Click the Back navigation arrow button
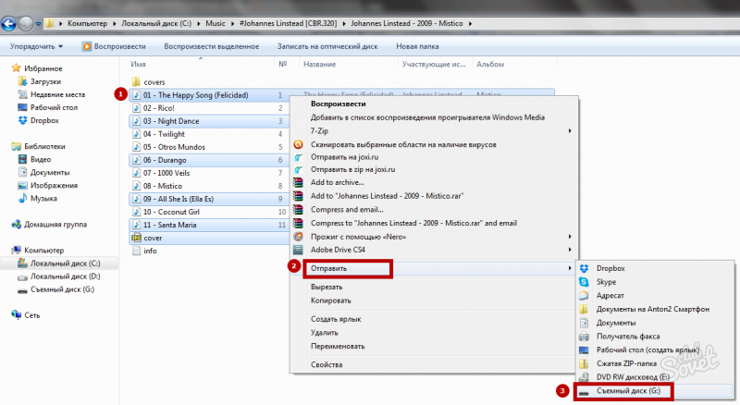This screenshot has height=405, width=740. tap(8, 24)
